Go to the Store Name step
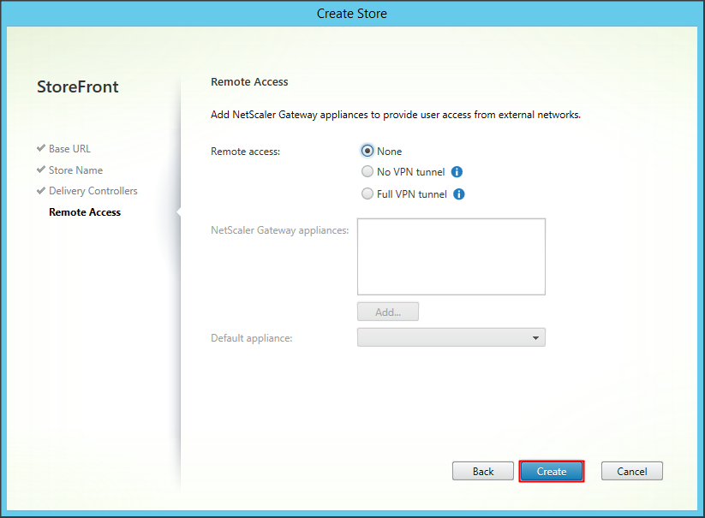705x518 pixels. 75,170
